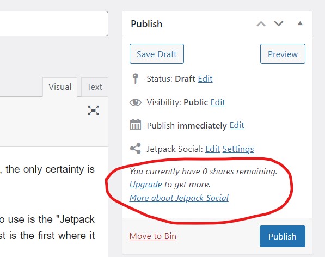Click inside the post title field
Image resolution: width=325 pixels, height=257 pixels.
pyautogui.click(x=54, y=23)
